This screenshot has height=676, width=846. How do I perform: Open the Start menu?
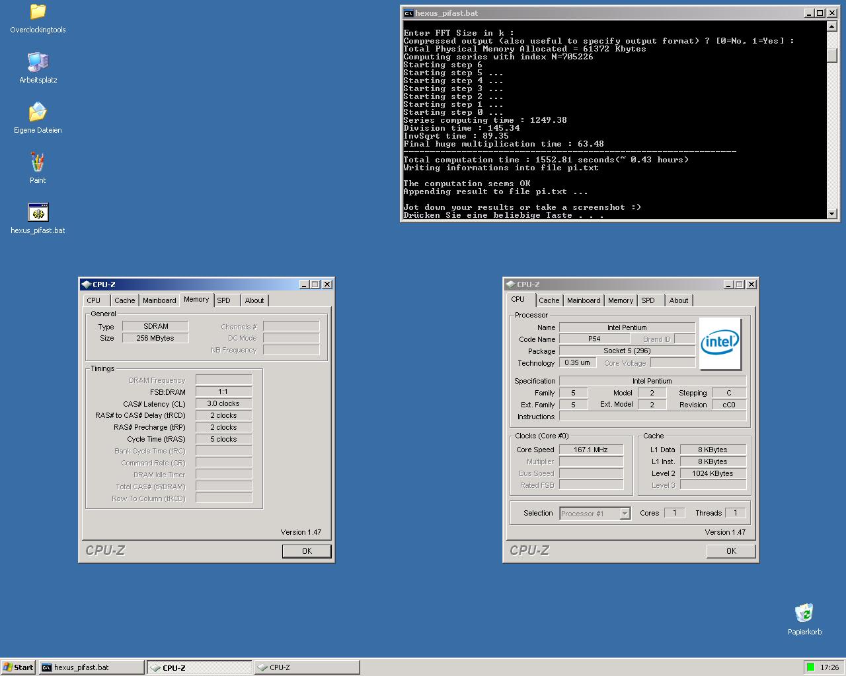(x=18, y=667)
